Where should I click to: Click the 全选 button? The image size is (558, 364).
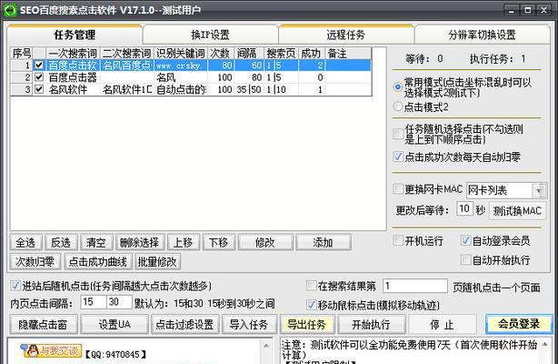(x=25, y=243)
